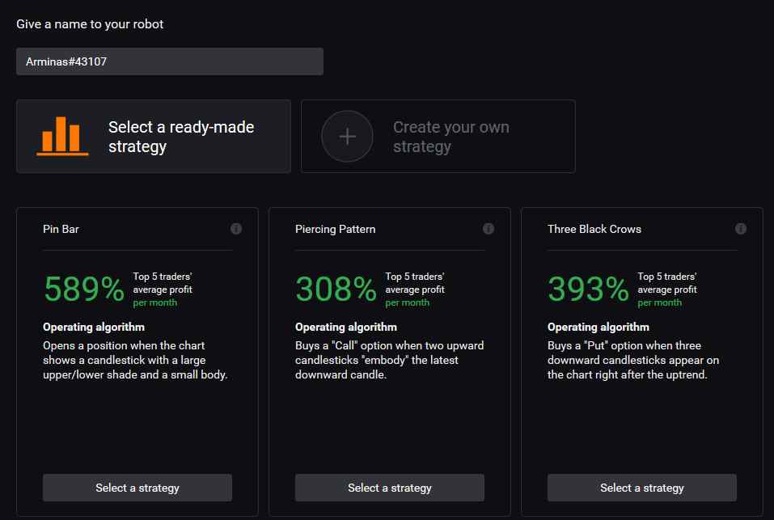The width and height of the screenshot is (774, 520).
Task: Click the 589% profit figure
Action: 84,289
